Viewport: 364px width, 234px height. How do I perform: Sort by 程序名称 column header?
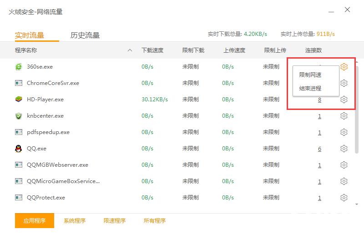(26, 50)
